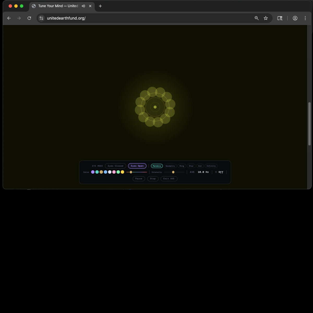Pick the purple color swatch
Viewport: 313px width, 313px height.
(x=93, y=172)
